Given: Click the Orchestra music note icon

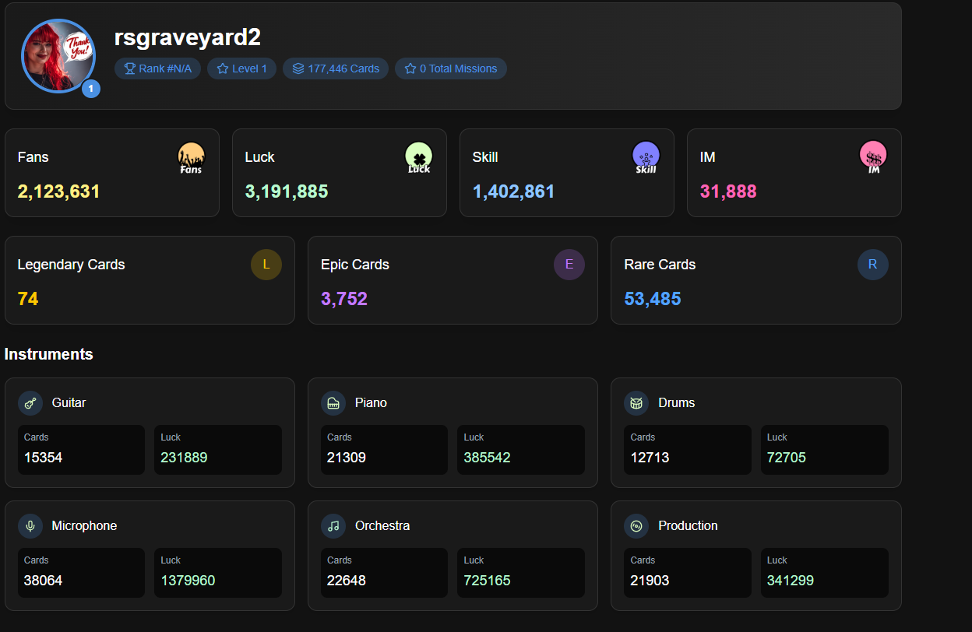Looking at the screenshot, I should (x=333, y=526).
